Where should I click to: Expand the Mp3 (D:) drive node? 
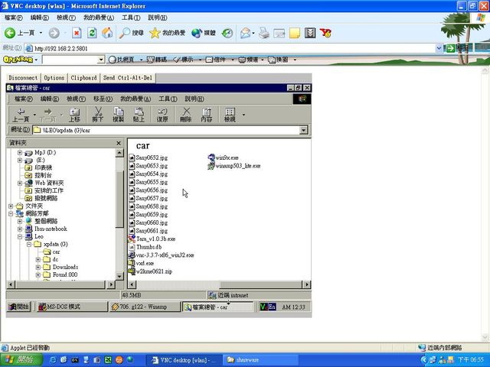coord(20,153)
